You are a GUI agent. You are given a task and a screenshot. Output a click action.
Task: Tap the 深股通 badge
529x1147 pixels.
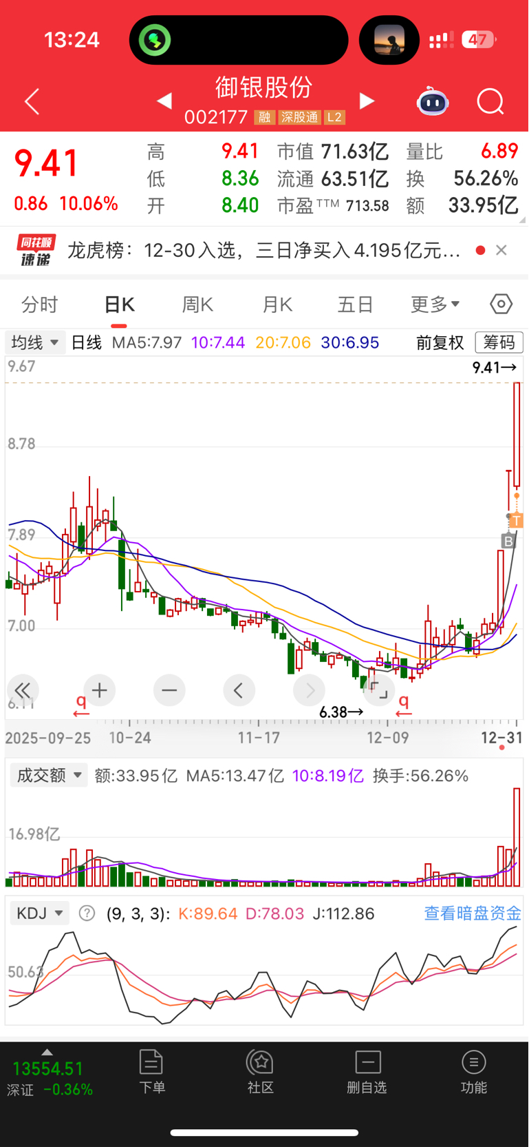click(299, 118)
